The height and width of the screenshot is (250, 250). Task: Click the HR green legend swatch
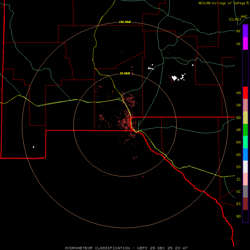(x=245, y=130)
